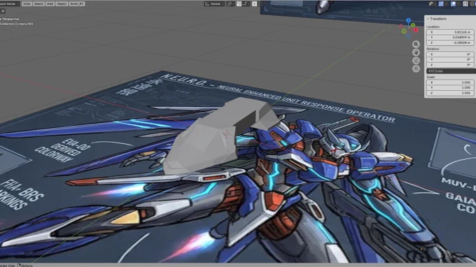Toggle the camera view icon
Viewport: 476px width, 267px height.
tap(416, 61)
